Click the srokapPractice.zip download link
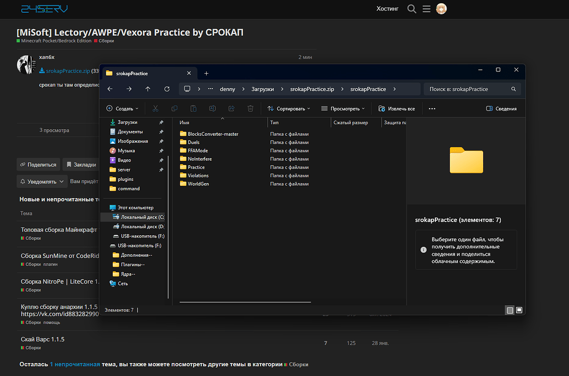The width and height of the screenshot is (569, 376). [x=68, y=71]
